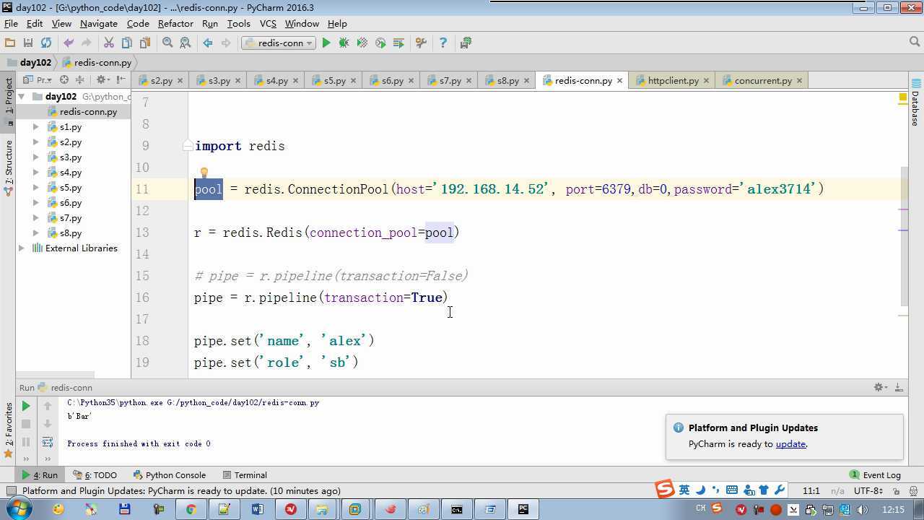Click the Save All toolbar icon
924x520 pixels.
pos(28,43)
